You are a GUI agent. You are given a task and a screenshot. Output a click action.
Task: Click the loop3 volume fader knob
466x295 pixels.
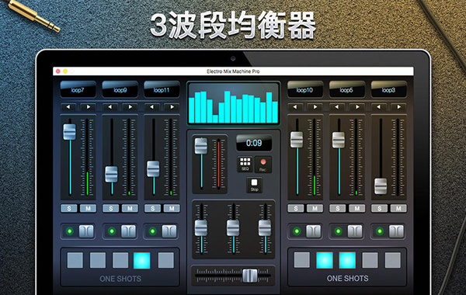pos(381,186)
